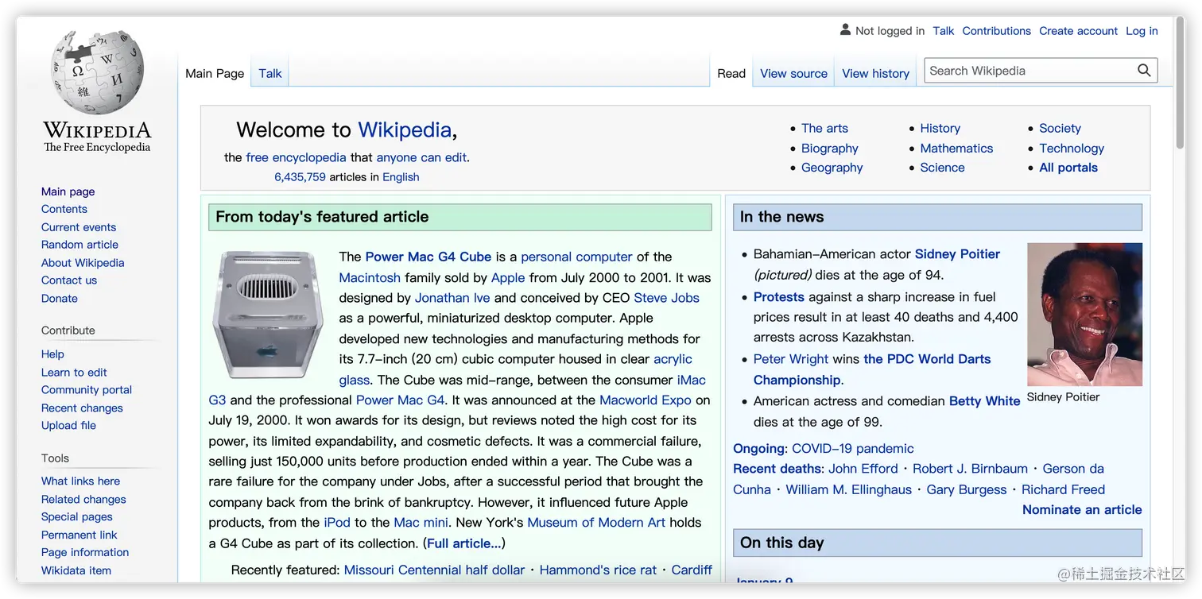Open the Recent deaths link
Image resolution: width=1202 pixels, height=599 pixels.
click(777, 469)
